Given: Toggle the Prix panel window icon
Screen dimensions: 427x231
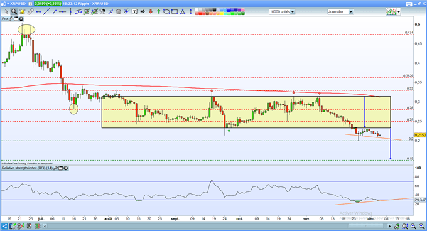Looking at the screenshot, I should (16, 19).
